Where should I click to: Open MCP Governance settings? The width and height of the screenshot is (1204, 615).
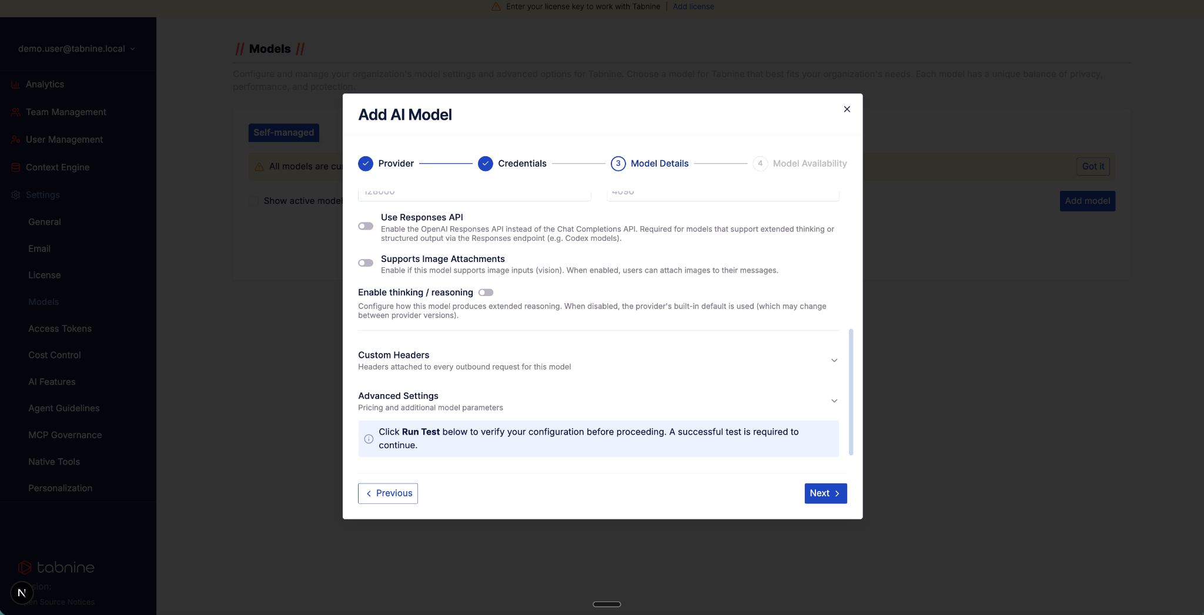click(x=65, y=435)
